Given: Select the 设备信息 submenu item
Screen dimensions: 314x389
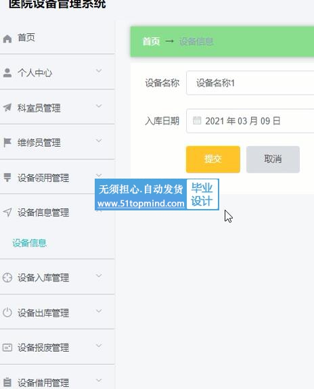Looking at the screenshot, I should click(x=30, y=243).
